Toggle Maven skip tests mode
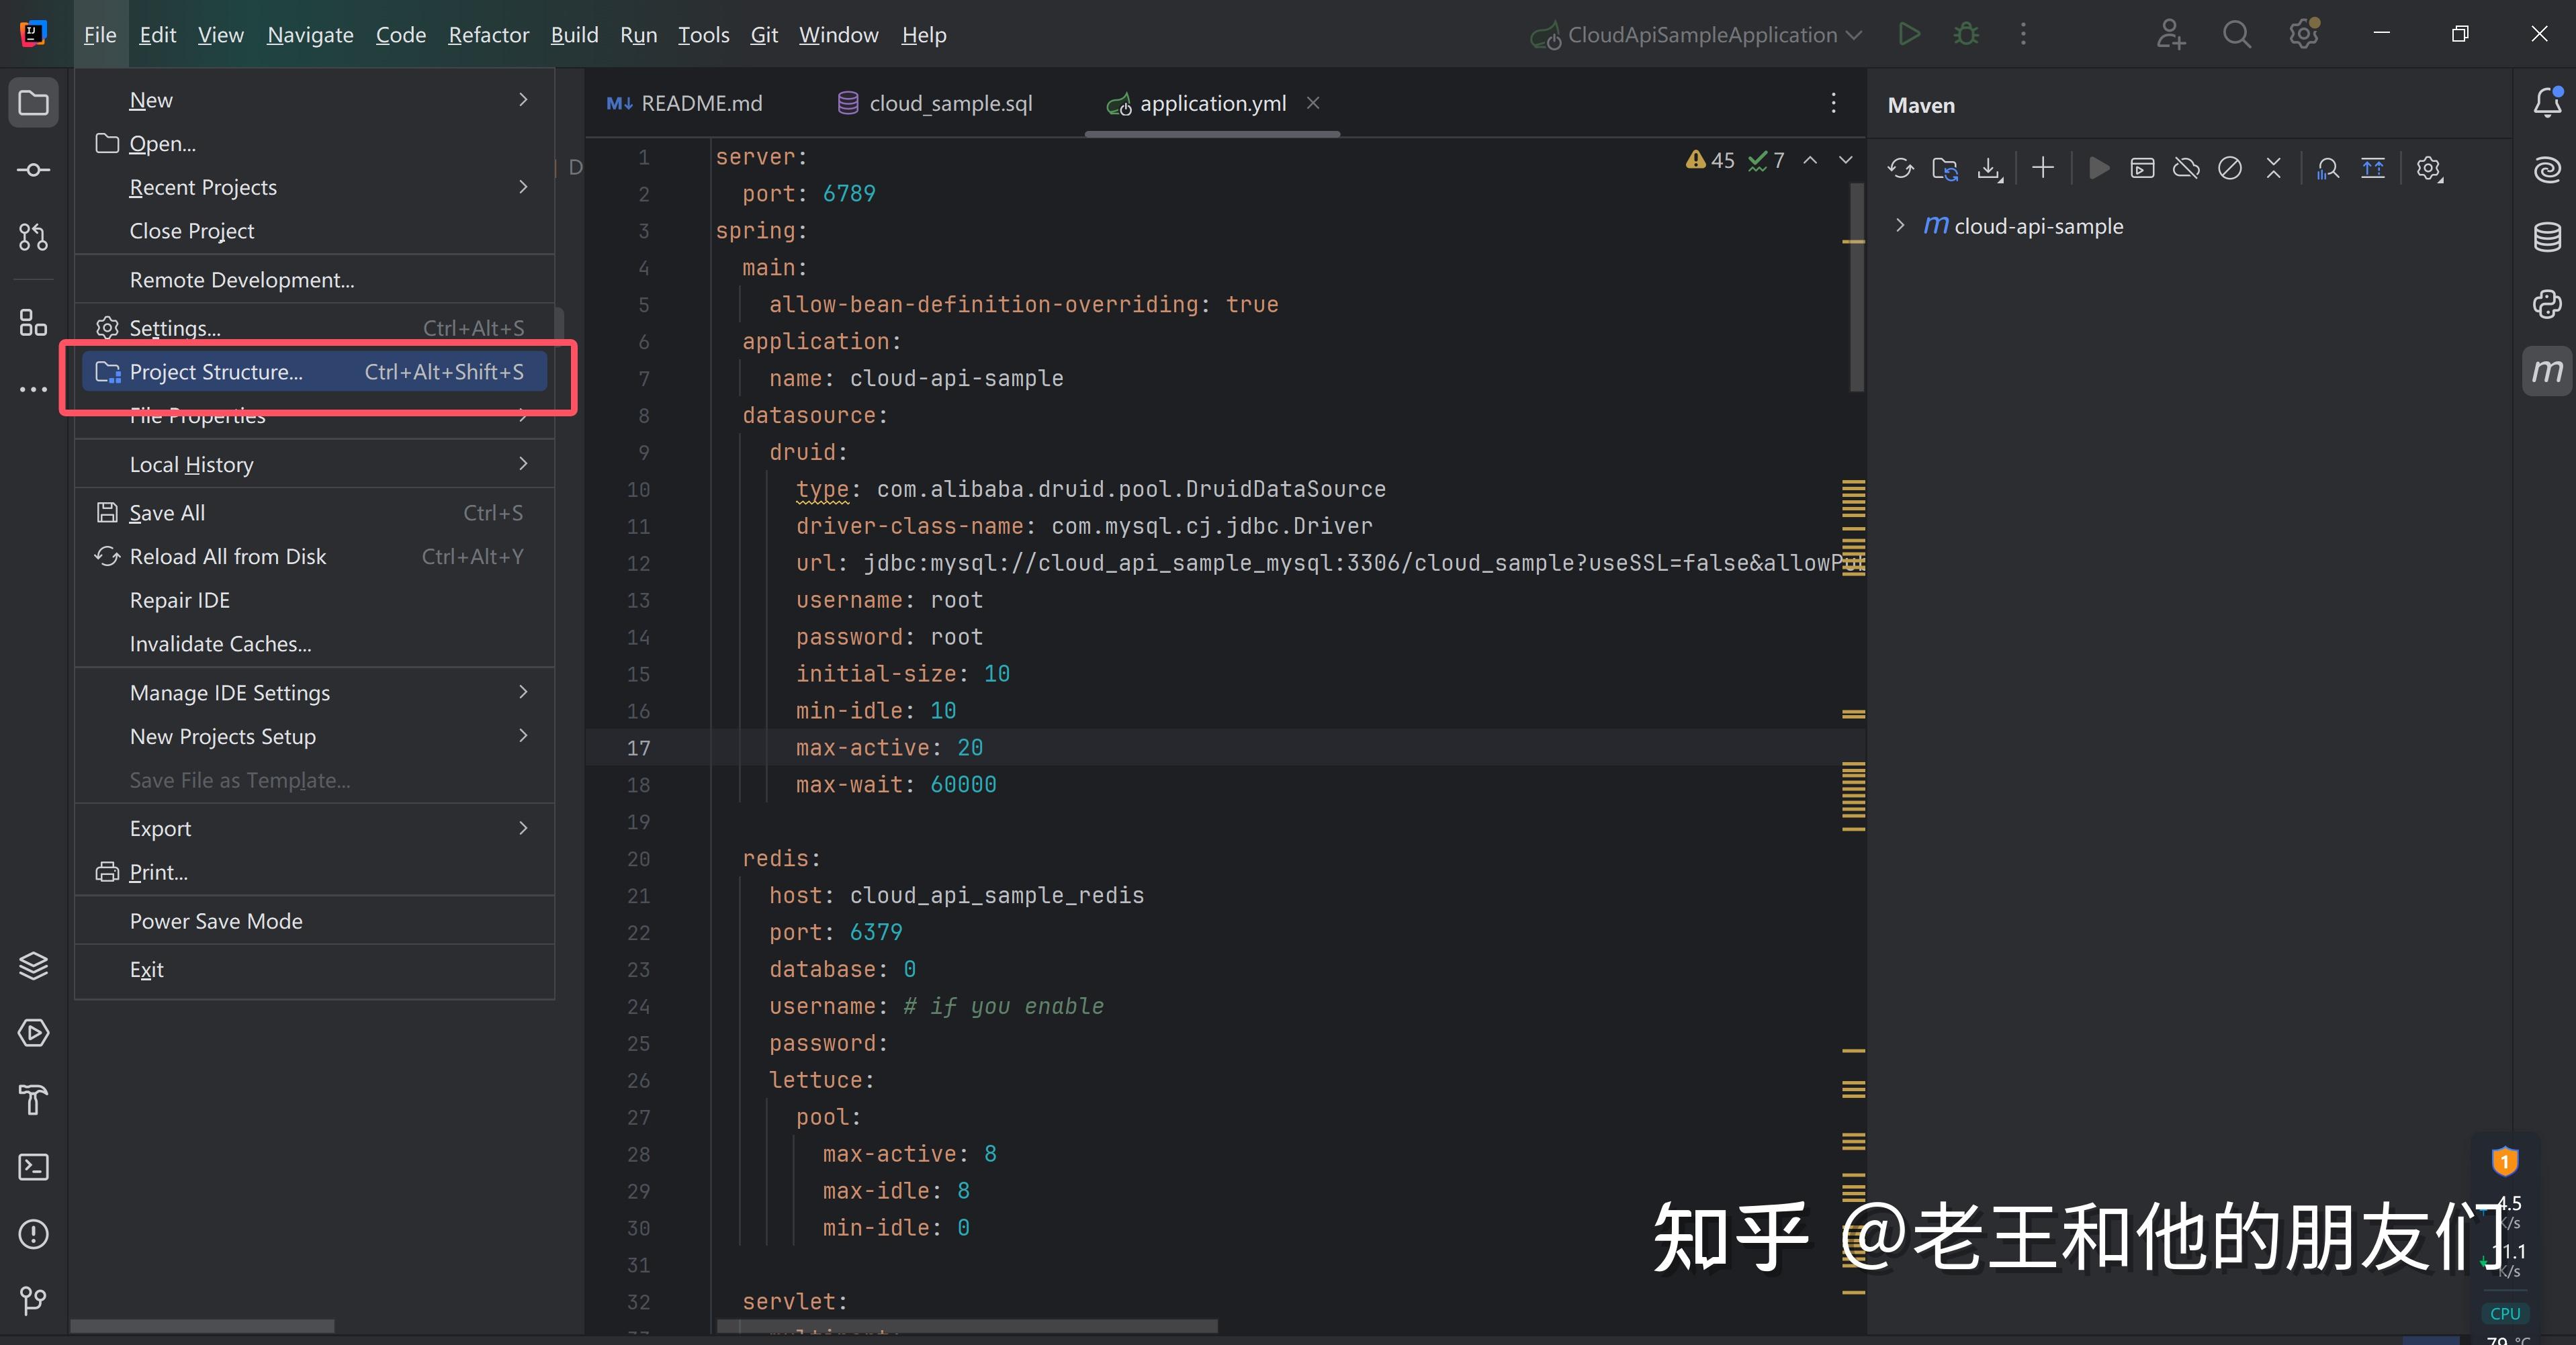This screenshot has width=2576, height=1345. pyautogui.click(x=2229, y=168)
